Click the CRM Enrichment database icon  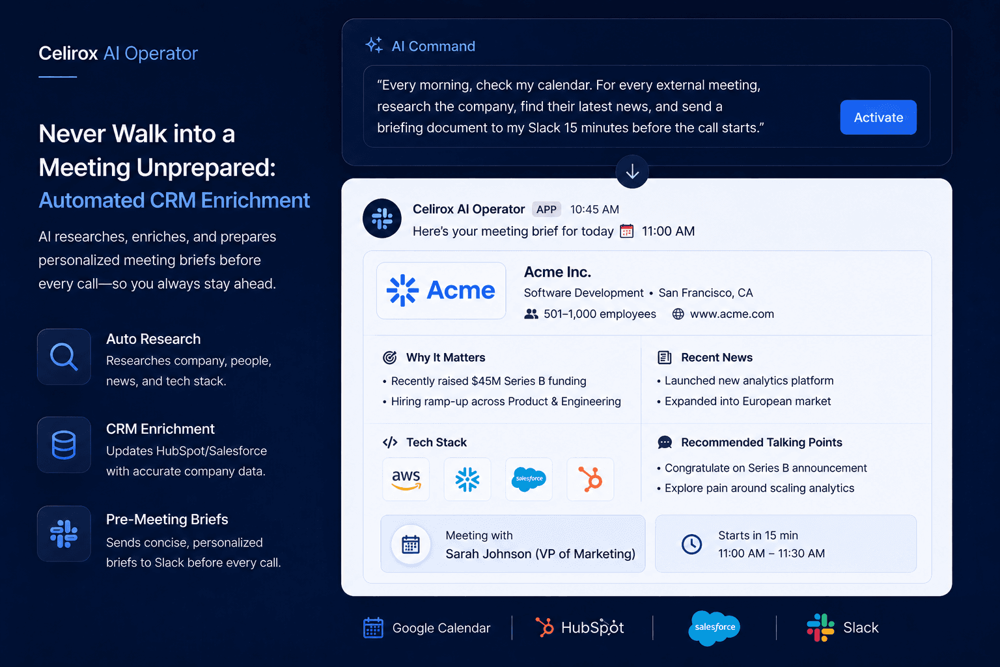64,445
